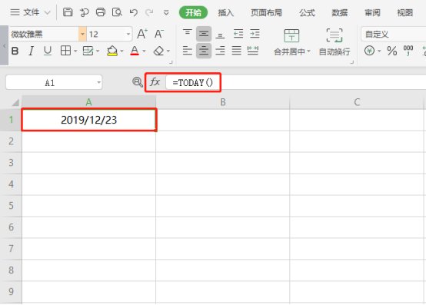Image resolution: width=426 pixels, height=305 pixels.
Task: Click the font name box 微软雅黑
Action: (44, 35)
